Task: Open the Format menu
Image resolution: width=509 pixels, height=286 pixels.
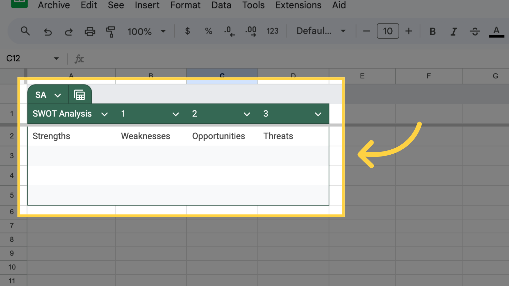Action: pyautogui.click(x=185, y=5)
